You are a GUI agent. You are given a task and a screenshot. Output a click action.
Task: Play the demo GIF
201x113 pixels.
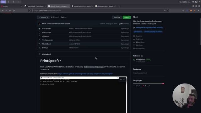click(x=121, y=79)
